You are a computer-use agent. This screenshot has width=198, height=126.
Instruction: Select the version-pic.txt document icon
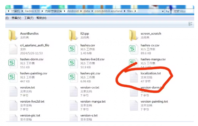[13, 118]
